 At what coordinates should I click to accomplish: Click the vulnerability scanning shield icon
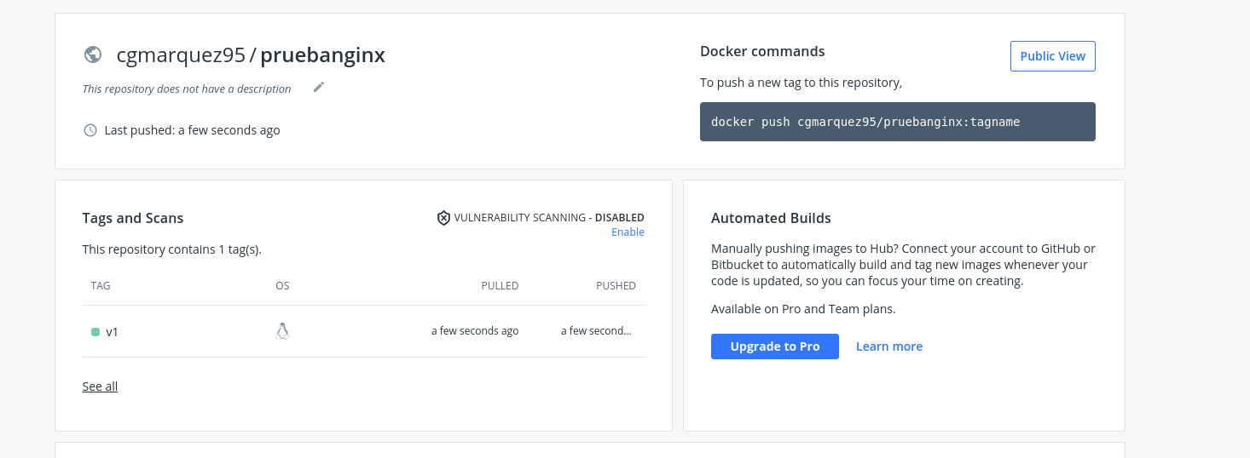(443, 218)
